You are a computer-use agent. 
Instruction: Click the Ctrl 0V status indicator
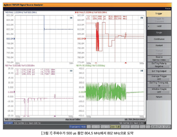[x=96, y=127]
